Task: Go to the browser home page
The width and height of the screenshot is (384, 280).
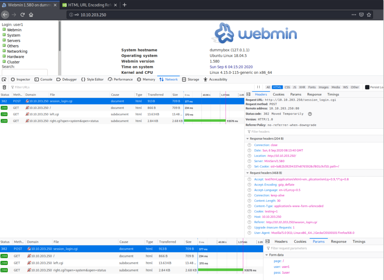Action: point(31,15)
